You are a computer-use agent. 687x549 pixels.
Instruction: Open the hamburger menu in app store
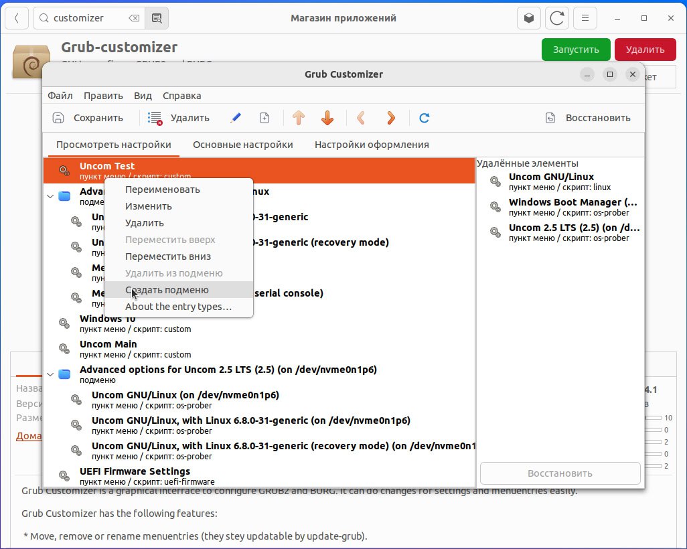point(585,18)
